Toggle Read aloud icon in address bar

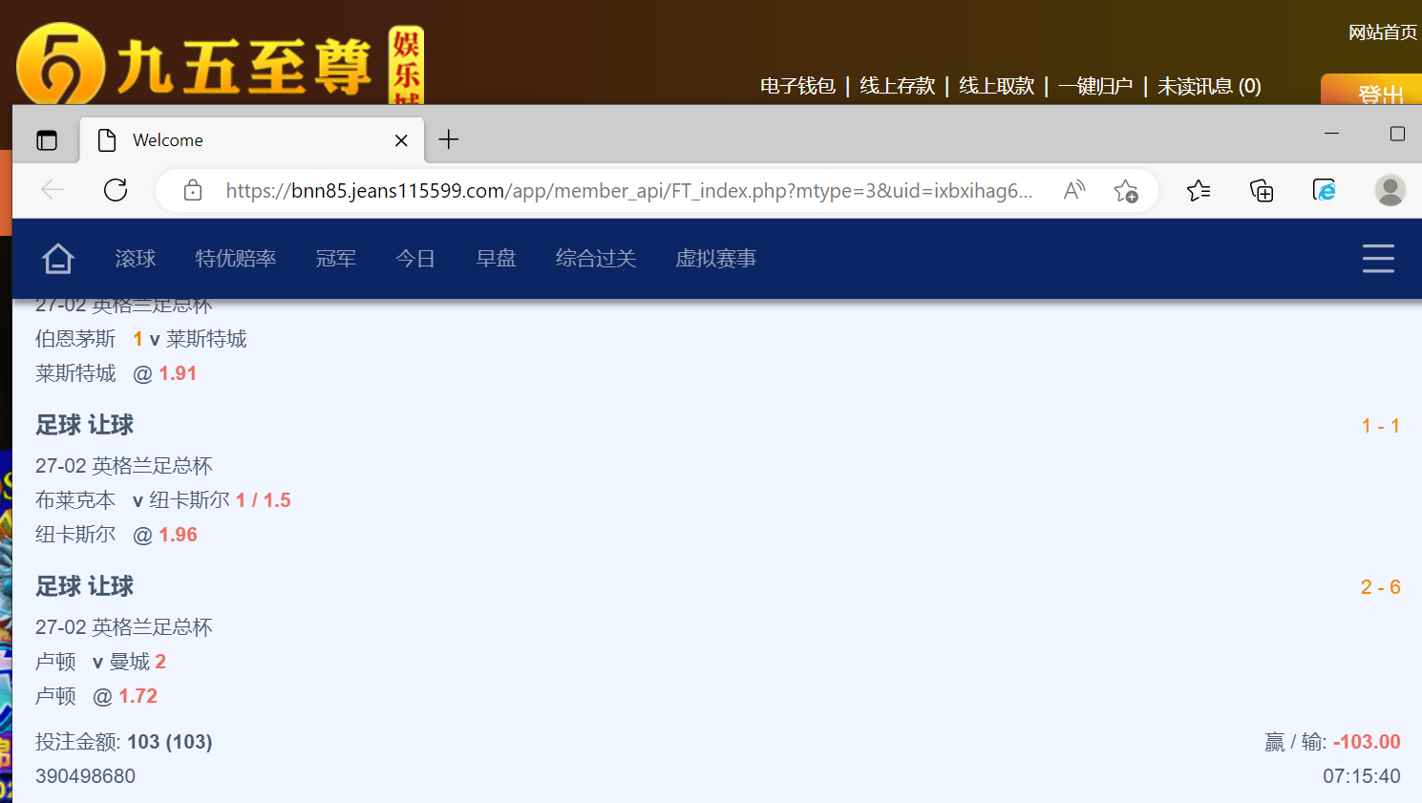pyautogui.click(x=1074, y=190)
